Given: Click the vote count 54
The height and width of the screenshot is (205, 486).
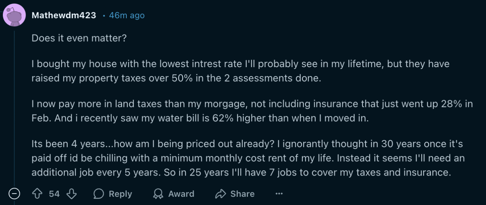Looking at the screenshot, I should (54, 194).
